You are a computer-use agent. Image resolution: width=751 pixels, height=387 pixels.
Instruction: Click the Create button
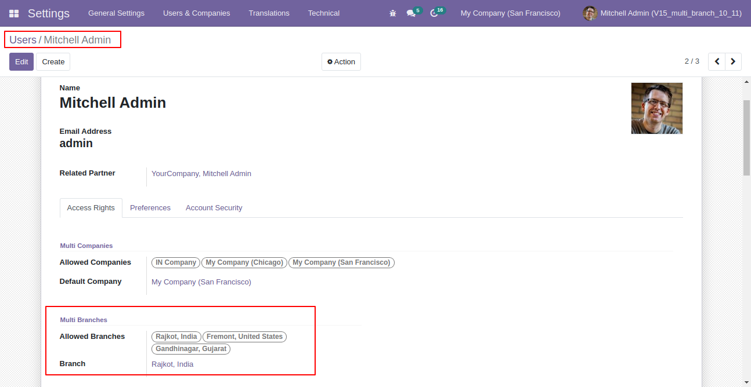(x=53, y=62)
